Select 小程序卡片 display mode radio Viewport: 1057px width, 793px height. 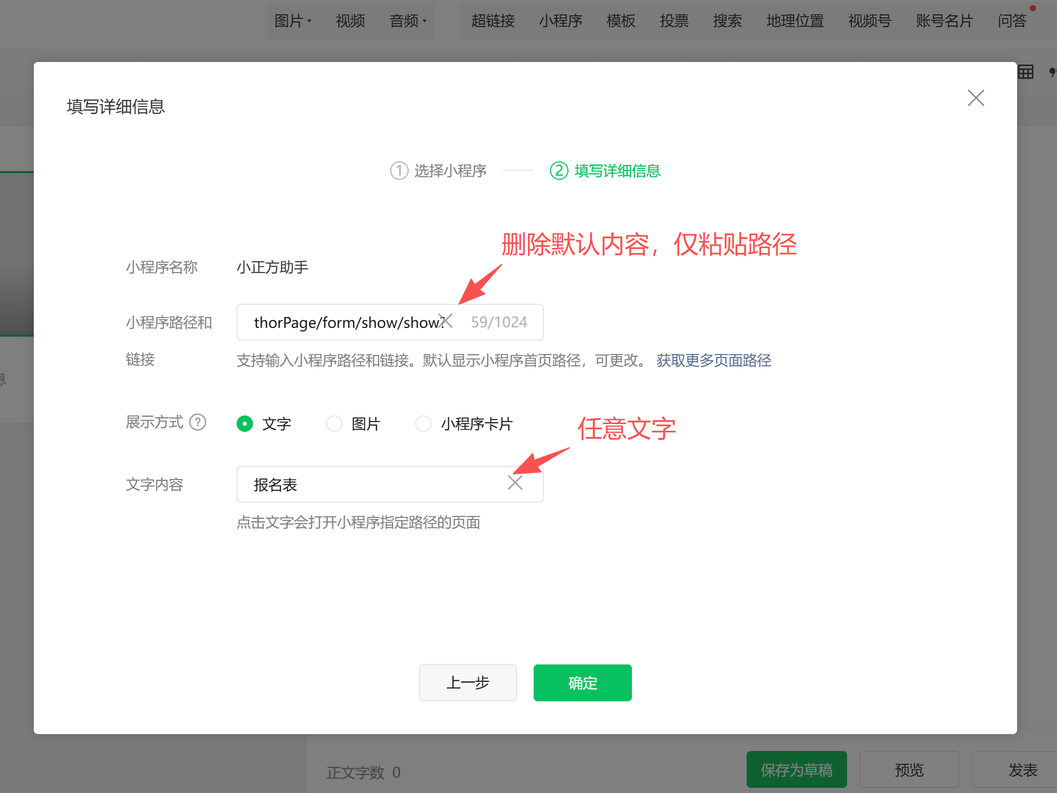[x=424, y=424]
